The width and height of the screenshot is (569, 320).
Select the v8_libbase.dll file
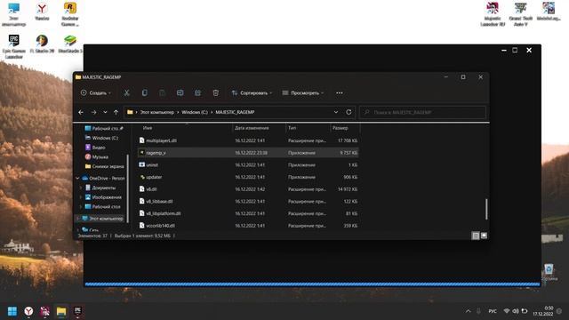click(x=249, y=202)
